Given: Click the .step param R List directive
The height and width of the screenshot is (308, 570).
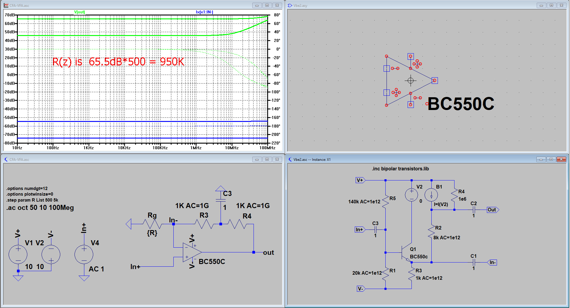Looking at the screenshot, I should pyautogui.click(x=32, y=200).
